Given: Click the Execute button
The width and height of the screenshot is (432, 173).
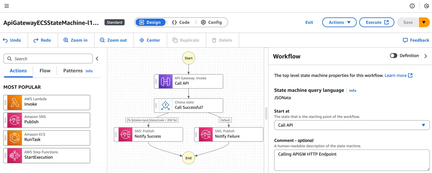Looking at the screenshot, I should (377, 22).
